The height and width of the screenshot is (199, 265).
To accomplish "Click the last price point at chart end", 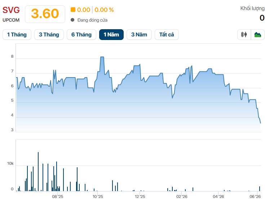I will [260, 123].
